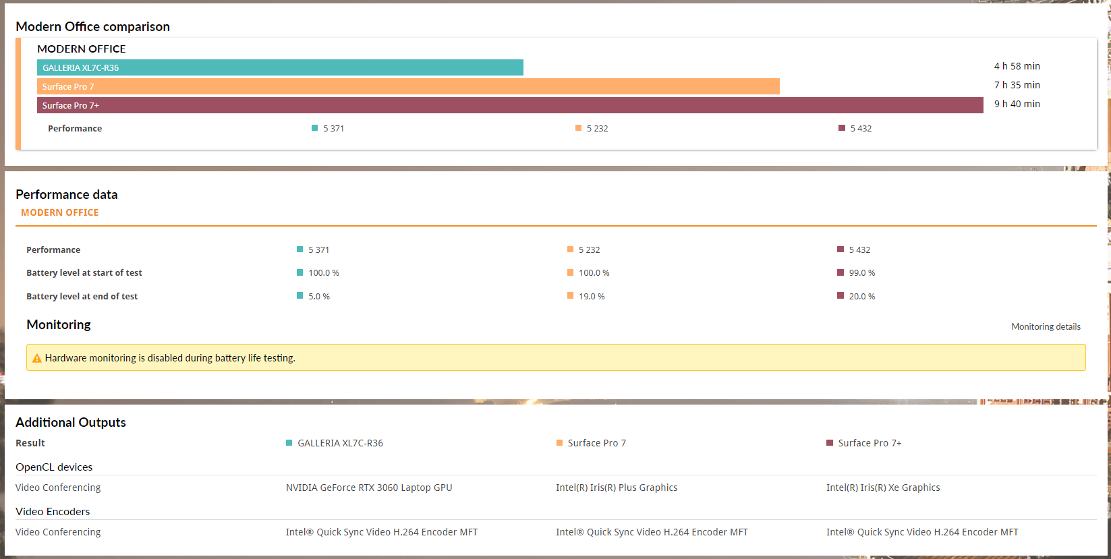This screenshot has width=1111, height=559.
Task: Open the Monitoring details link
Action: point(1046,326)
